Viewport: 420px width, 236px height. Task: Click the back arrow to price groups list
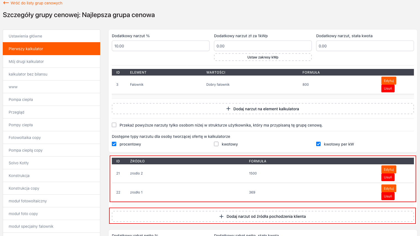pos(6,3)
